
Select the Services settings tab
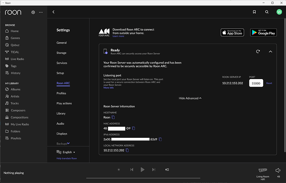point(62,63)
